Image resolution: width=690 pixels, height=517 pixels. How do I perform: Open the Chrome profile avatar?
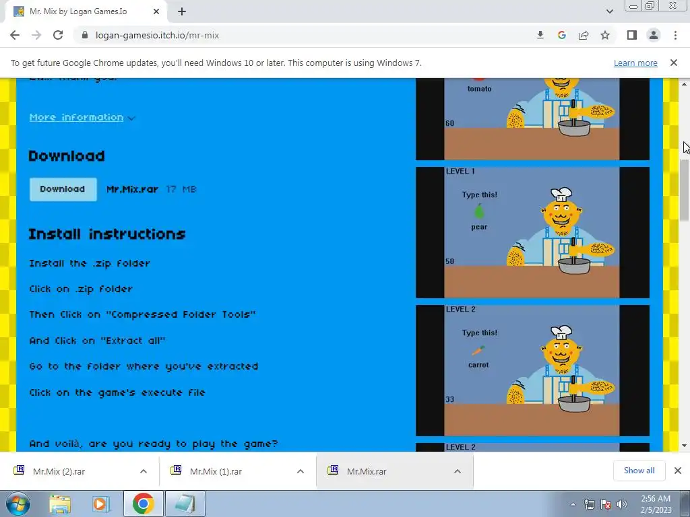pyautogui.click(x=654, y=35)
